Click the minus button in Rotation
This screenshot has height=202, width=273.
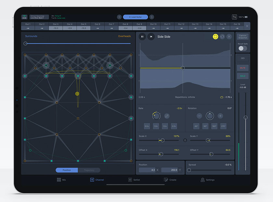199,116
